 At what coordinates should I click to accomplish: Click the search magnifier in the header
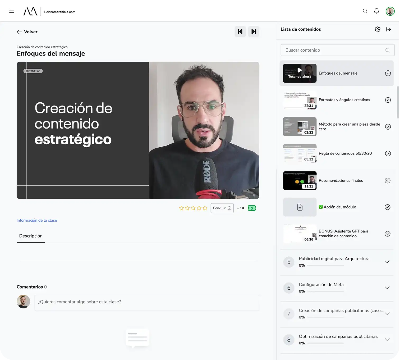(365, 11)
